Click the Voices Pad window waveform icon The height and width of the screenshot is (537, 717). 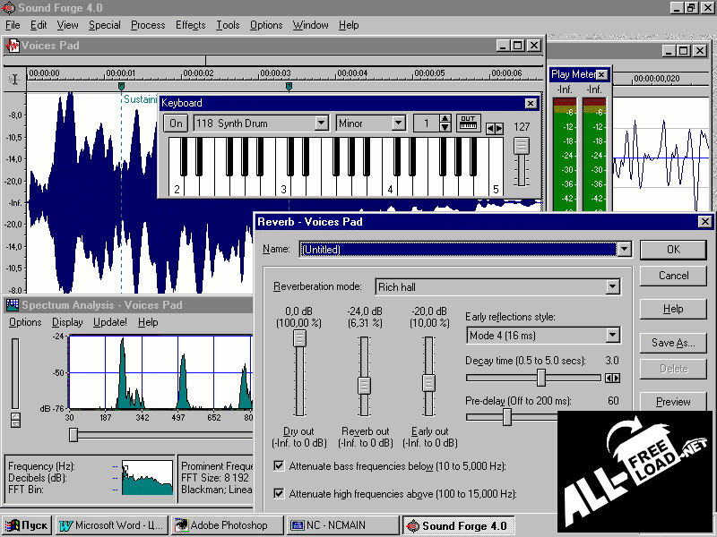(x=13, y=46)
